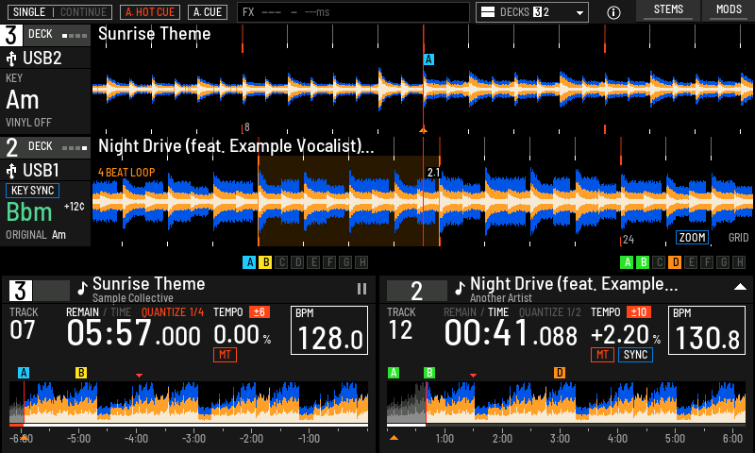Viewport: 755px width, 453px height.
Task: Click green cue B marker in deck 2 overview
Action: tap(429, 373)
